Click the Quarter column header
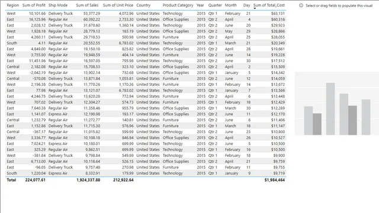379x213 pixels. (x=215, y=5)
